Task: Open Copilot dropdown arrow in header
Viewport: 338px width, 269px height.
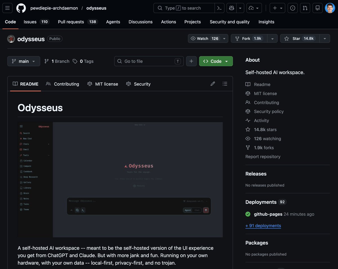Action: pos(240,8)
